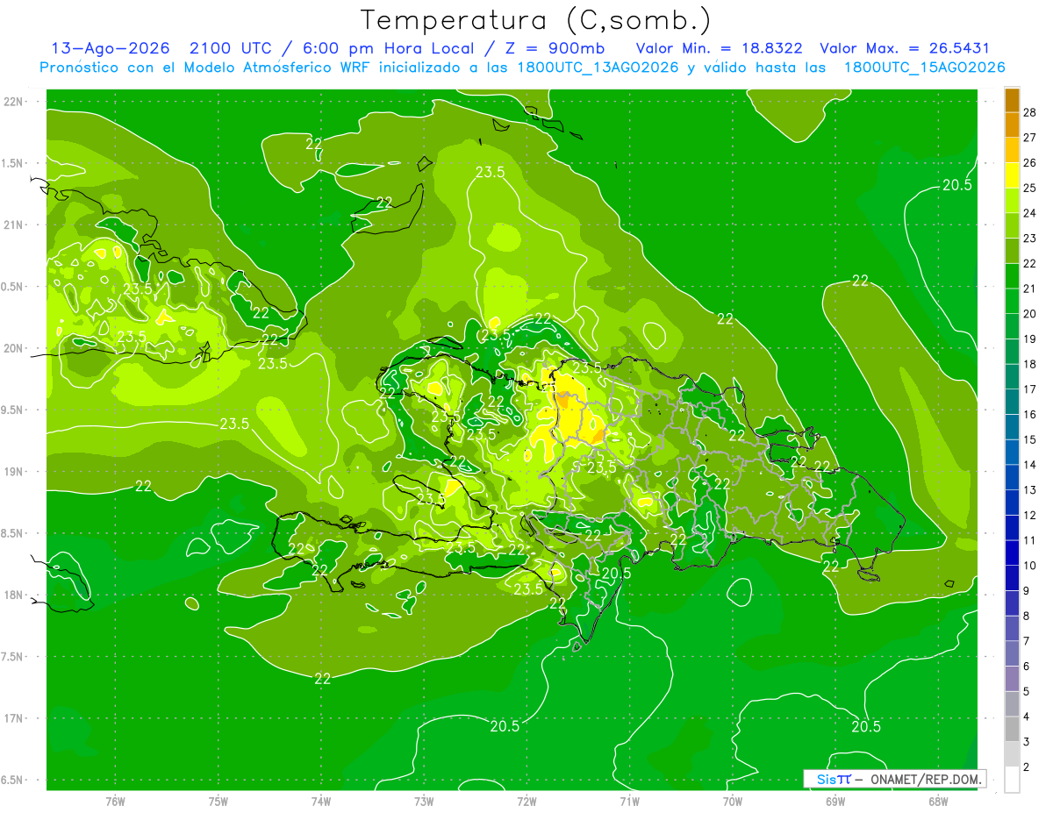Pick the dark orange legend band above 28
Screen dimensions: 1053x813
pyautogui.click(x=1012, y=100)
